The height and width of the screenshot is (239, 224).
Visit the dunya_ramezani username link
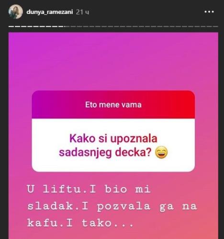[50, 12]
